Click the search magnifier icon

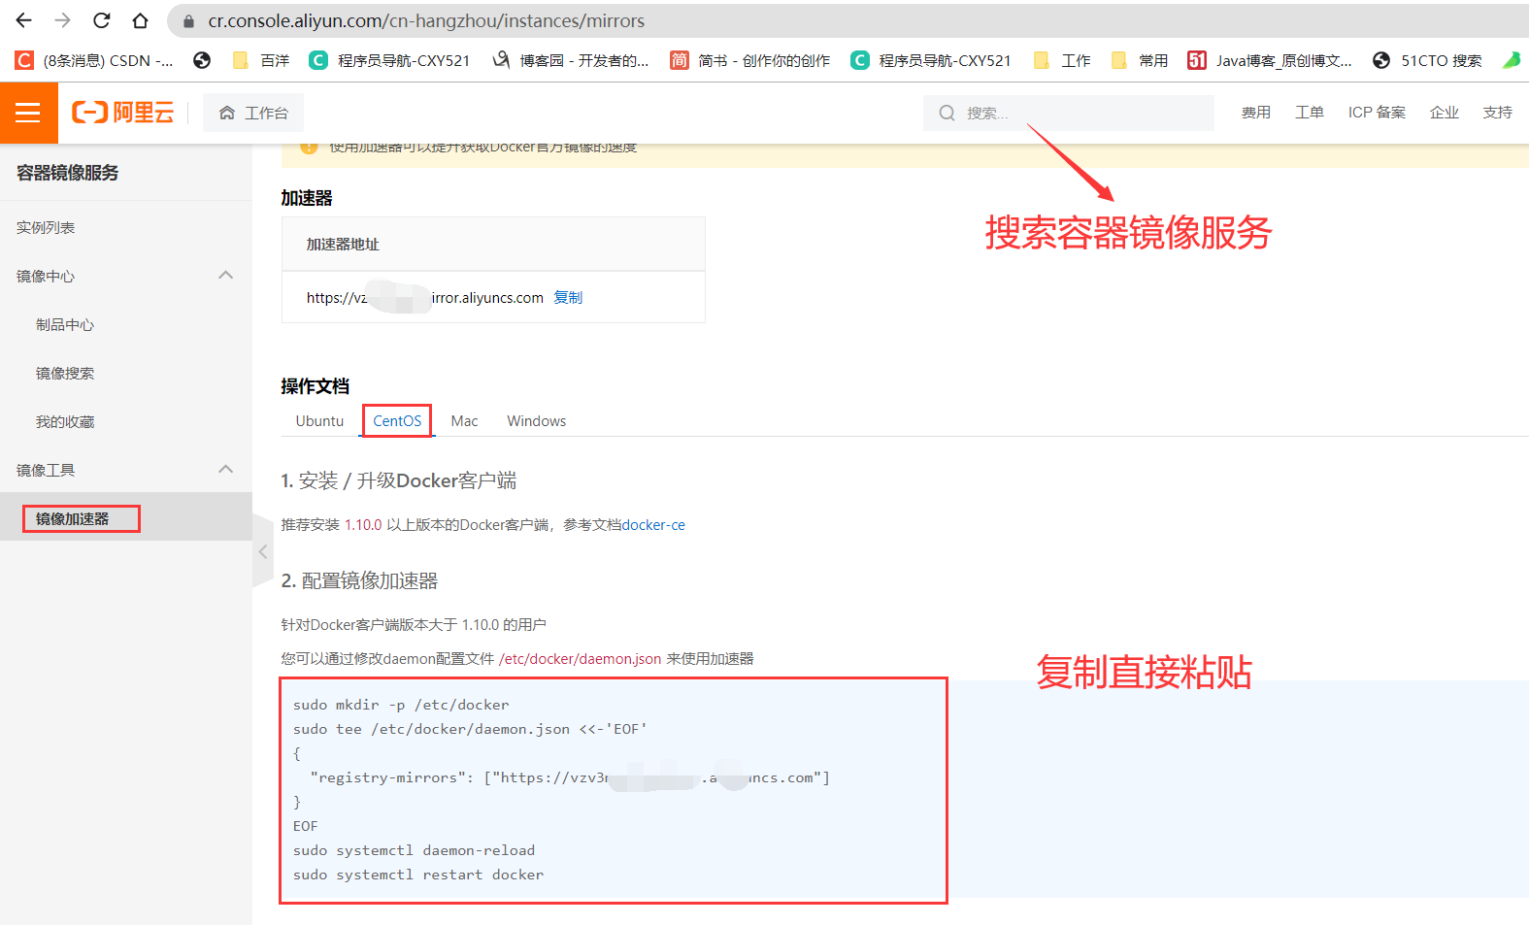click(x=947, y=113)
